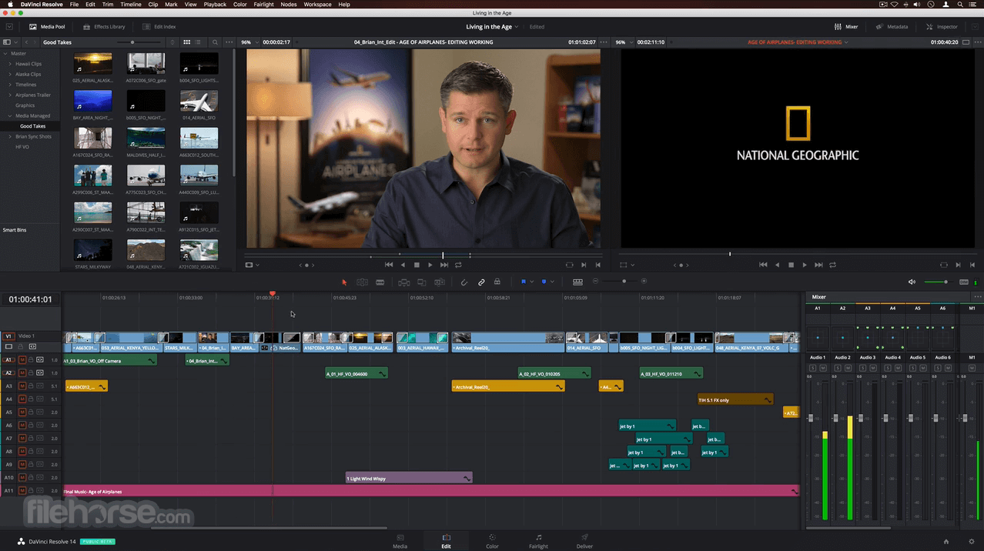This screenshot has width=984, height=551.
Task: Expand the Hawaii Clips bin
Action: (9, 64)
